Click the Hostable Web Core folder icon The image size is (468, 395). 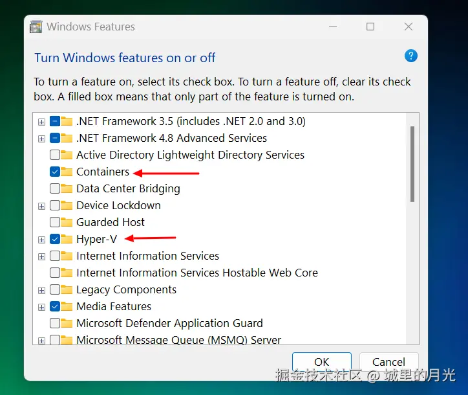coord(67,273)
